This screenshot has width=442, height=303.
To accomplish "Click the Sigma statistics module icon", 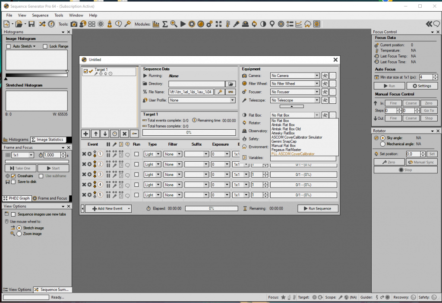I will (x=164, y=24).
